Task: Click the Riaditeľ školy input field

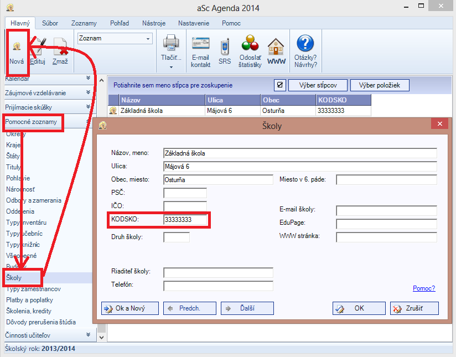Action: pyautogui.click(x=219, y=273)
